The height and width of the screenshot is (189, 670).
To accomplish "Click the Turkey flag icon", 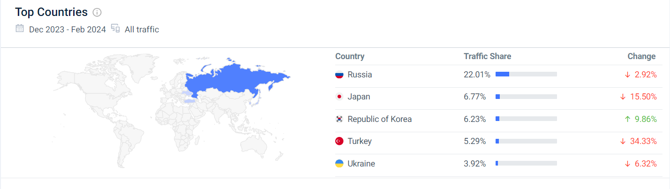I will (x=339, y=141).
